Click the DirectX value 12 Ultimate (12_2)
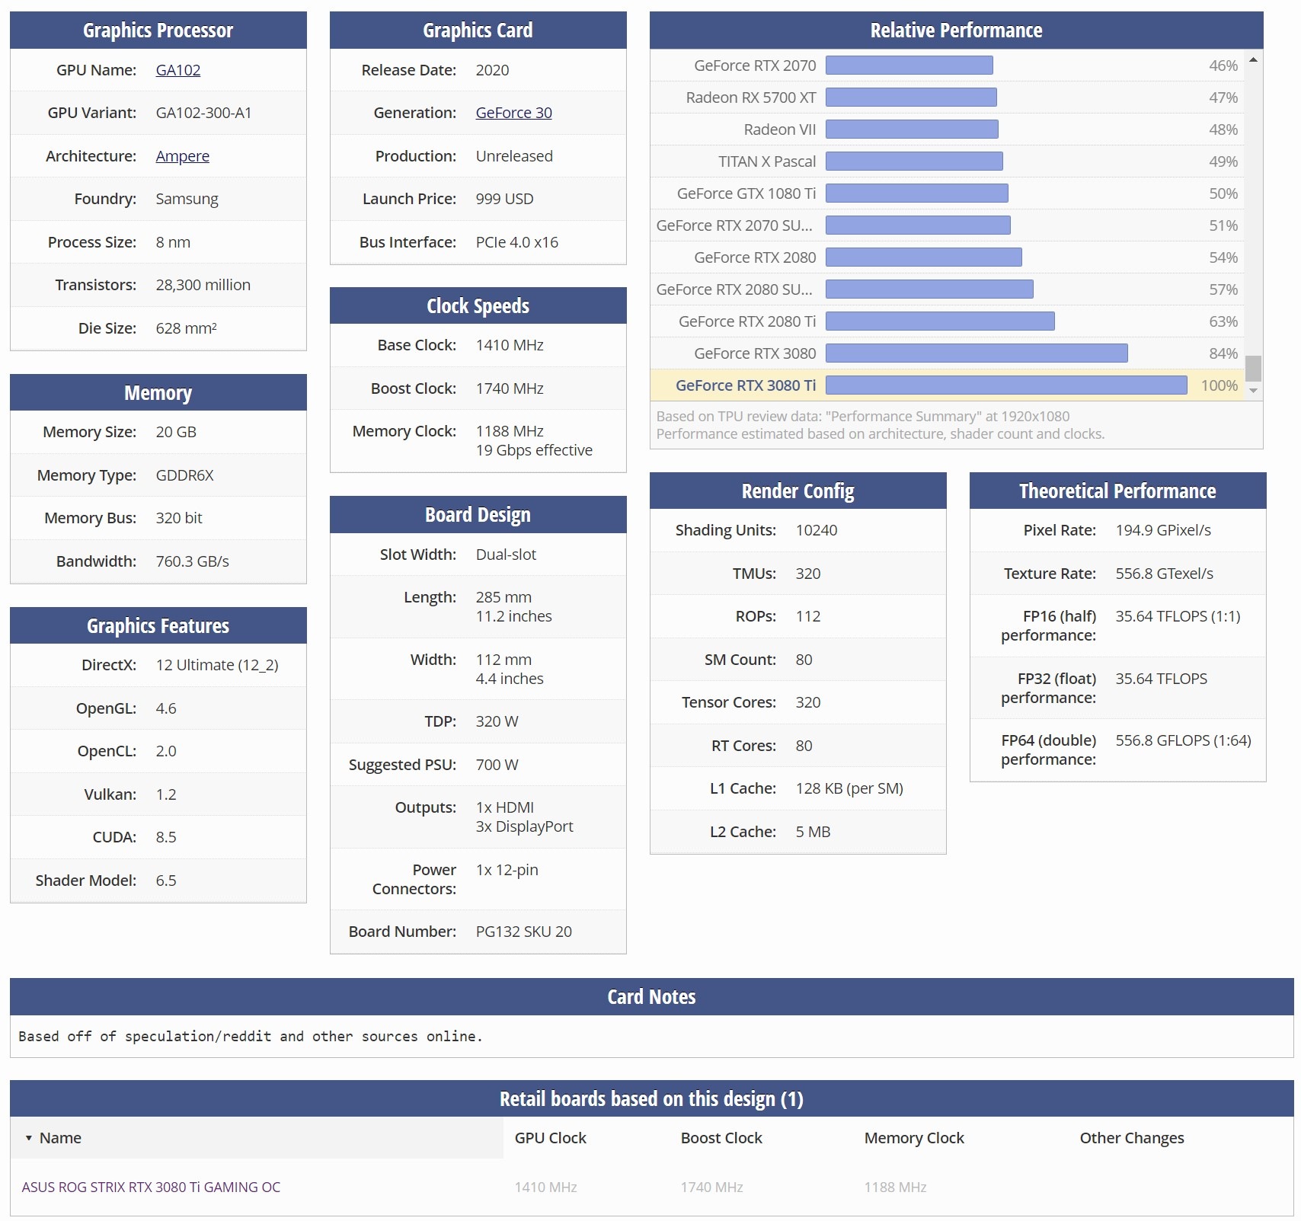 click(217, 665)
